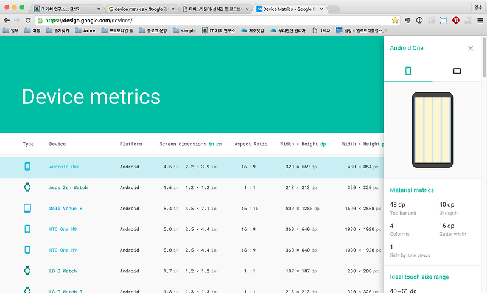Select landscape orientation tab
This screenshot has height=293, width=487.
coord(457,71)
